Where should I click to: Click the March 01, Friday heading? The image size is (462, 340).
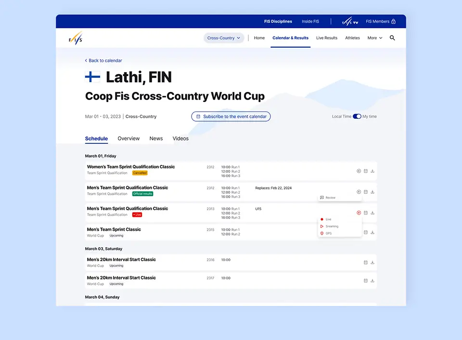(x=101, y=156)
